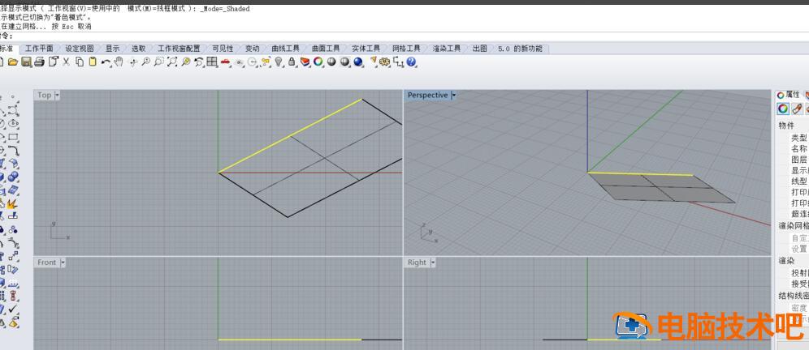Switch to the 选取 toolbar tab
Image resolution: width=809 pixels, height=350 pixels.
(138, 49)
